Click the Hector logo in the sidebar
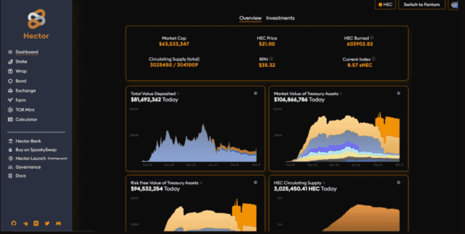 [36, 24]
